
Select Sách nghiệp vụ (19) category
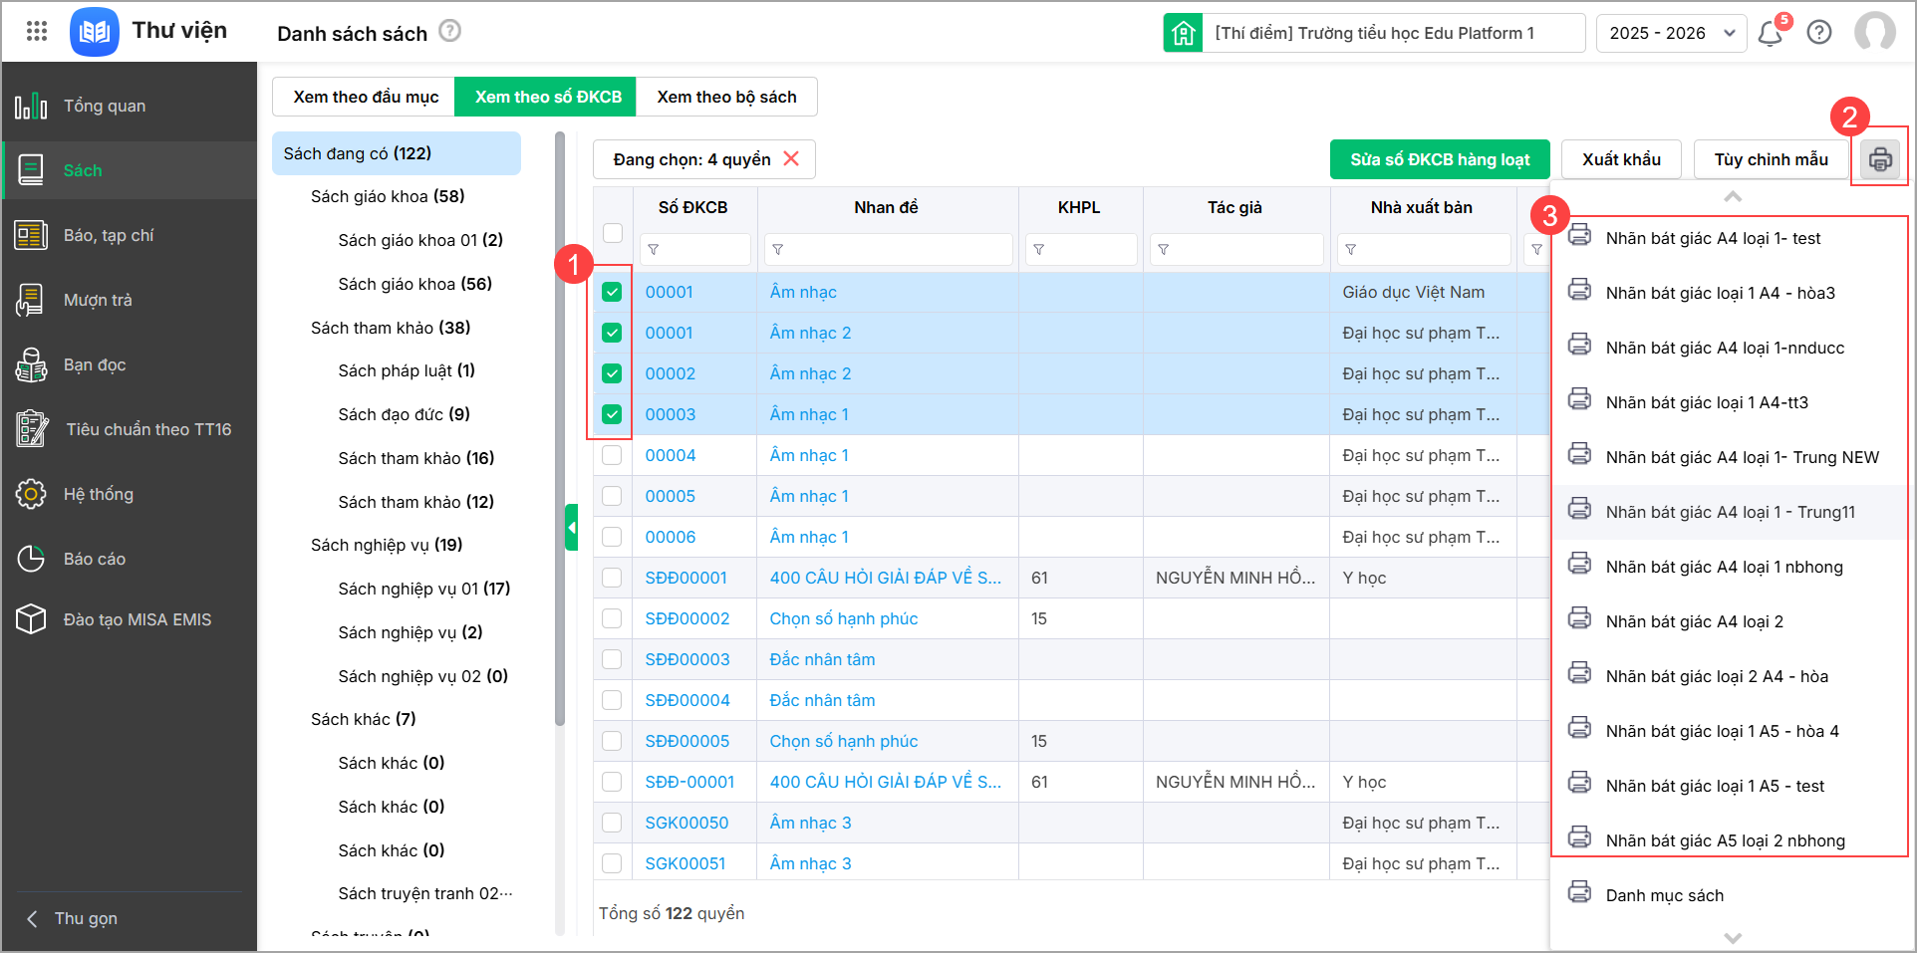(x=387, y=545)
